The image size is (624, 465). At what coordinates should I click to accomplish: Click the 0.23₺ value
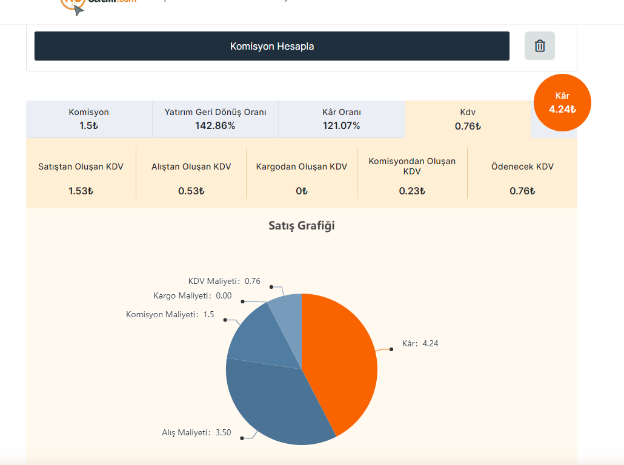pos(412,191)
